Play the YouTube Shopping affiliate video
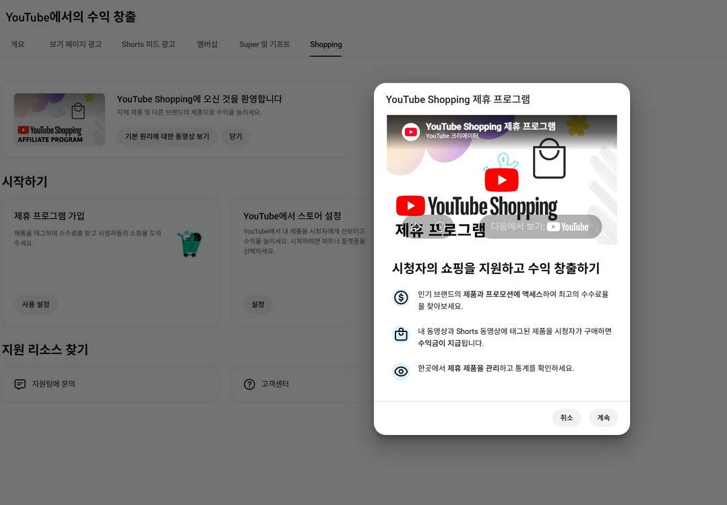Image resolution: width=727 pixels, height=505 pixels. click(501, 180)
